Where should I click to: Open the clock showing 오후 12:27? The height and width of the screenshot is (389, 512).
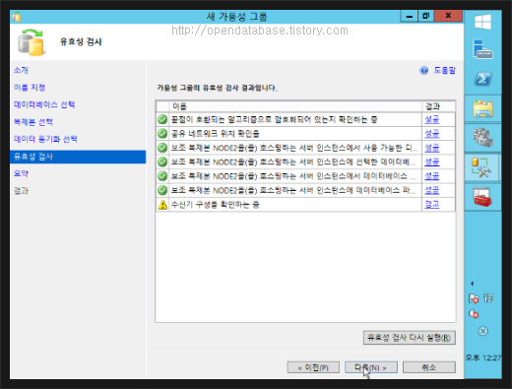pos(483,357)
